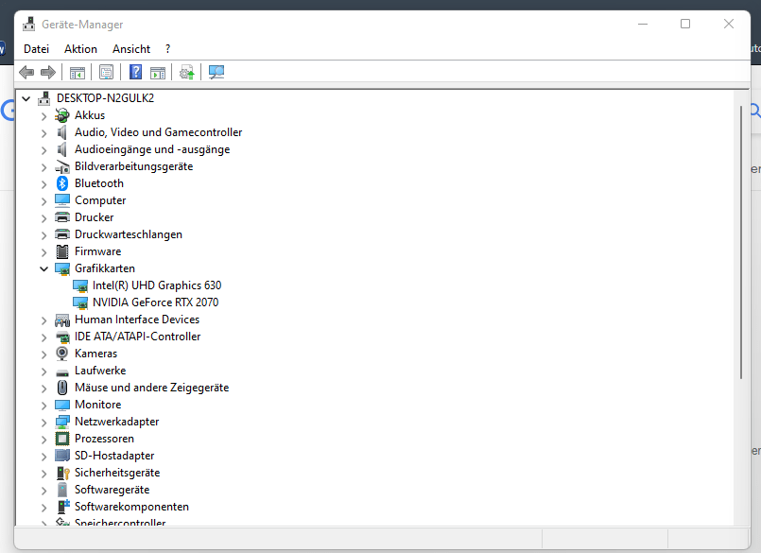Toggle the action pane toolbar icon

[x=158, y=73]
